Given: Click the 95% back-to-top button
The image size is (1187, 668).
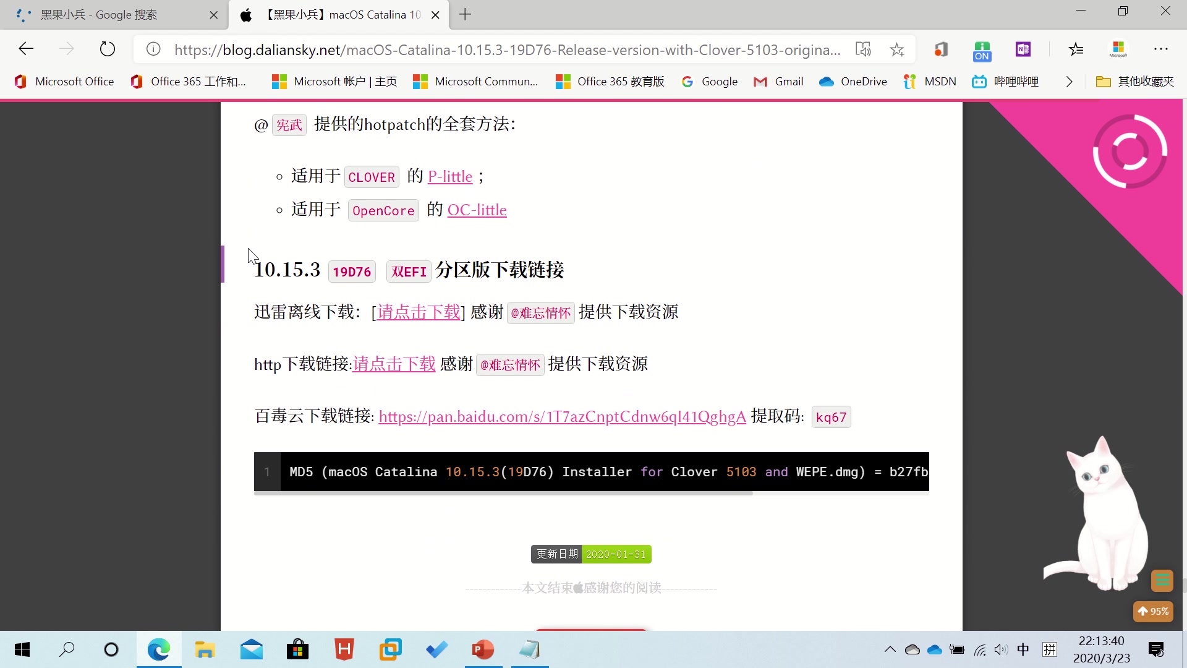Looking at the screenshot, I should [1153, 612].
